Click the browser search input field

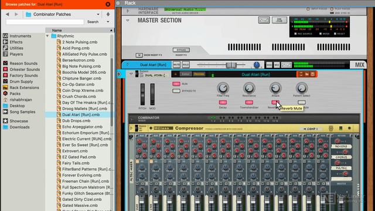pyautogui.click(x=45, y=22)
